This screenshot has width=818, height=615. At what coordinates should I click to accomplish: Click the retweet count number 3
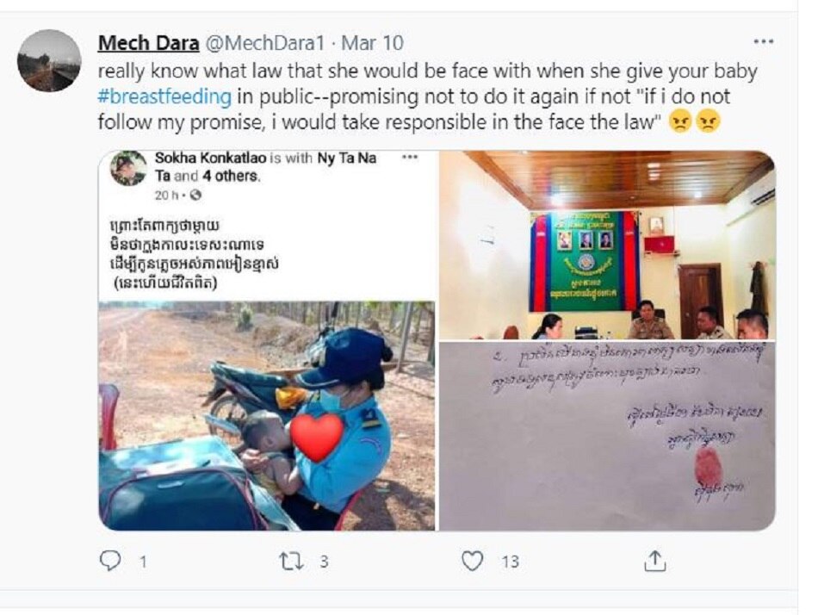pyautogui.click(x=324, y=562)
